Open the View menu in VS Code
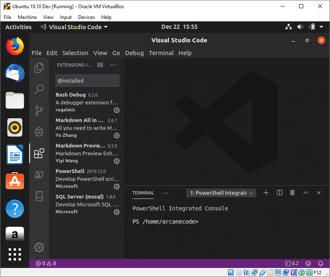Screen dimensions: 330x277 [x=100, y=53]
